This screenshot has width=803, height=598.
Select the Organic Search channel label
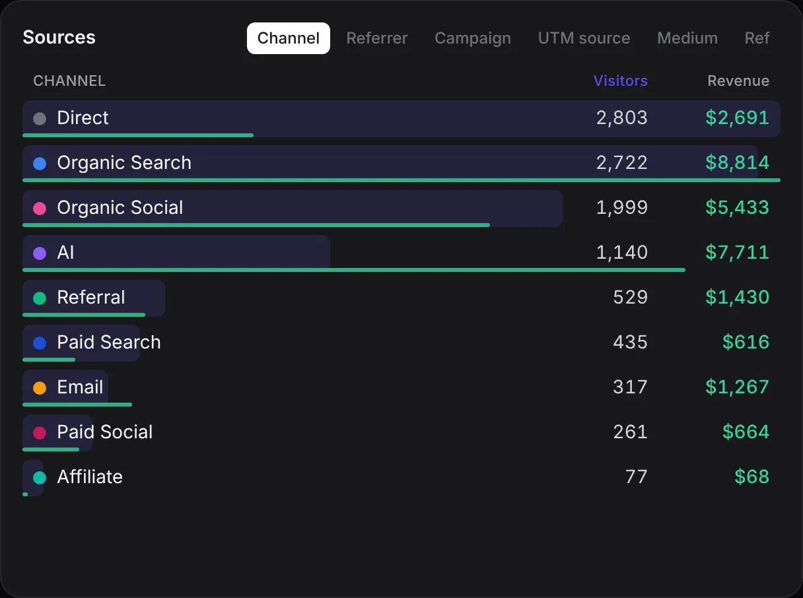[x=124, y=163]
